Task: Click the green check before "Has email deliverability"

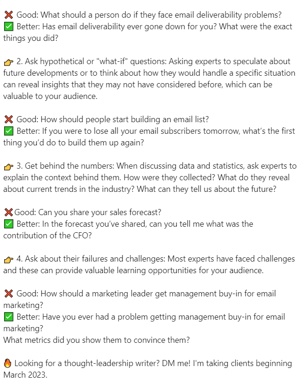Action: tap(8, 26)
